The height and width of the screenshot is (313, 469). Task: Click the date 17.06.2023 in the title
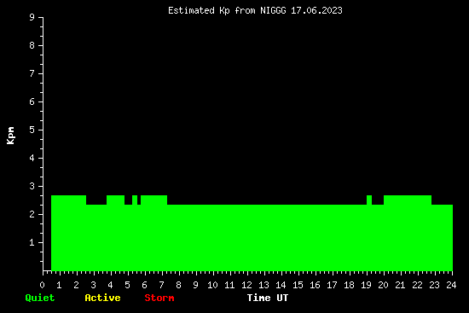316,10
